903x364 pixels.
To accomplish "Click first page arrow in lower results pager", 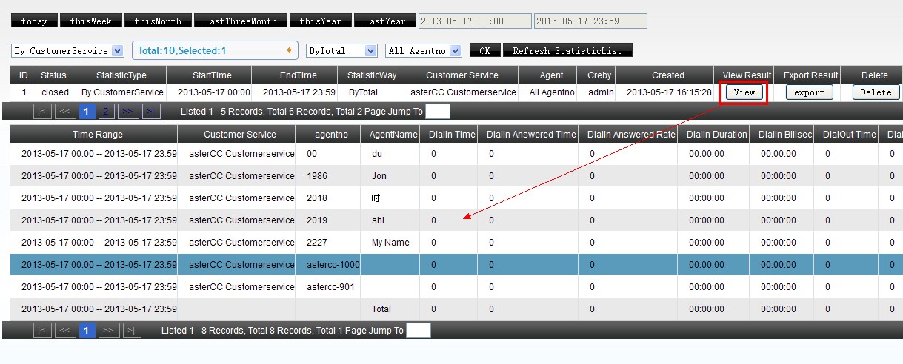I will click(42, 331).
